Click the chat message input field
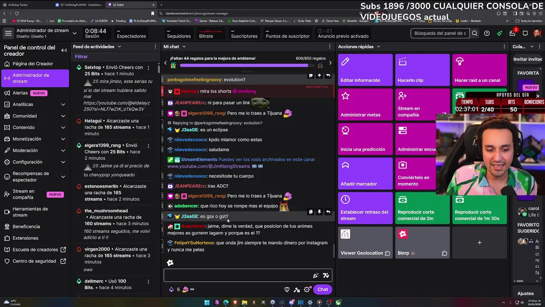Viewport: 545px width, 307px height. coord(248,275)
